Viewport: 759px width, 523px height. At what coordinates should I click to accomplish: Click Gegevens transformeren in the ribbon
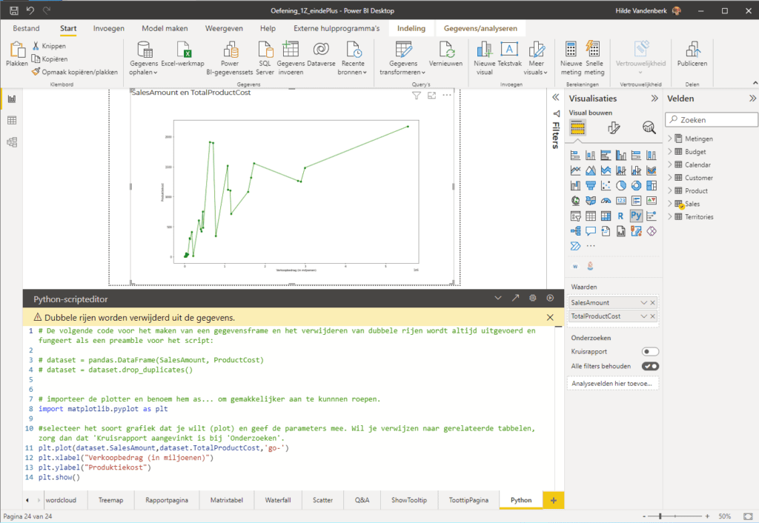pos(402,58)
